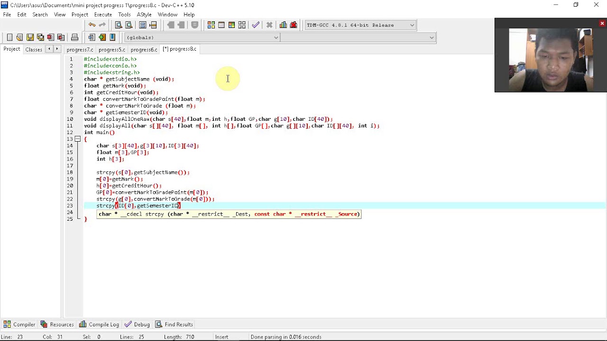
Task: Click the Redo arrow icon
Action: coord(102,25)
